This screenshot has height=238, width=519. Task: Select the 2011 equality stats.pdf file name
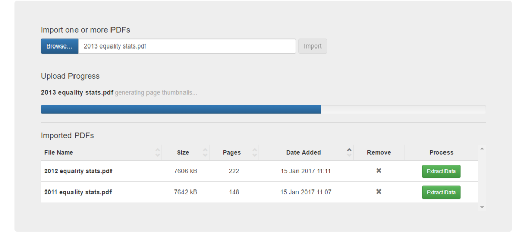[78, 192]
